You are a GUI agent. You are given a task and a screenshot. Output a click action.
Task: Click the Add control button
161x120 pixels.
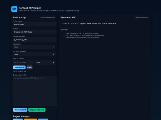[19, 68]
